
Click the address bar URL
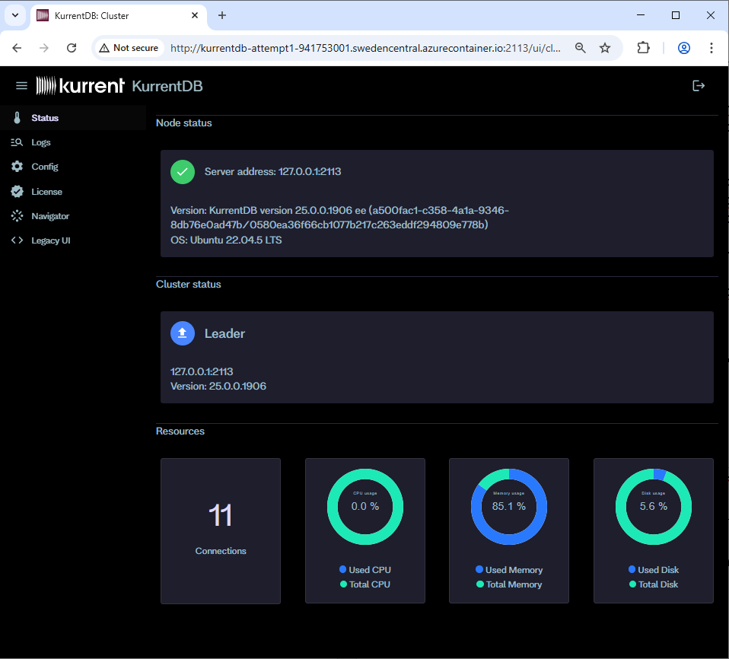point(365,48)
